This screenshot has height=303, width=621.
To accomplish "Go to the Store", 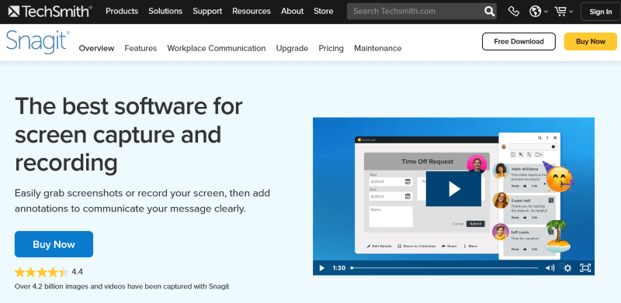I will (x=323, y=11).
